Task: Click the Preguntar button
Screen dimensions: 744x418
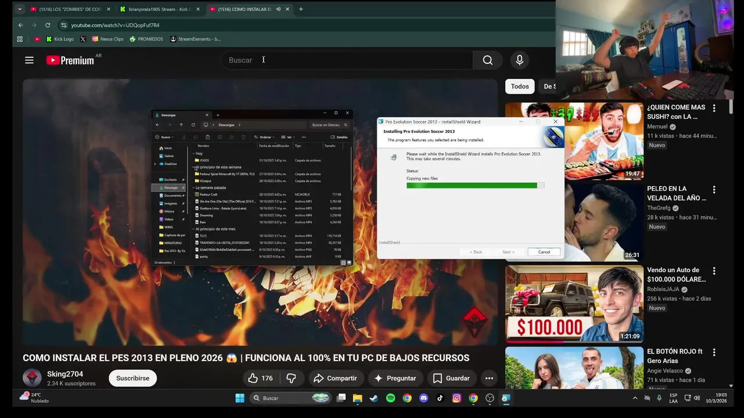Action: point(395,378)
